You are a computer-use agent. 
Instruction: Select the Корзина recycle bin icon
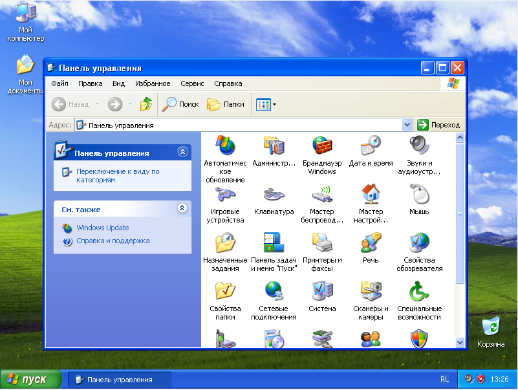click(491, 332)
